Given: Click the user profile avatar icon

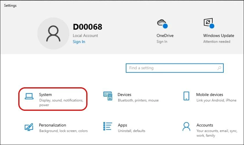Looking at the screenshot, I should tap(53, 33).
